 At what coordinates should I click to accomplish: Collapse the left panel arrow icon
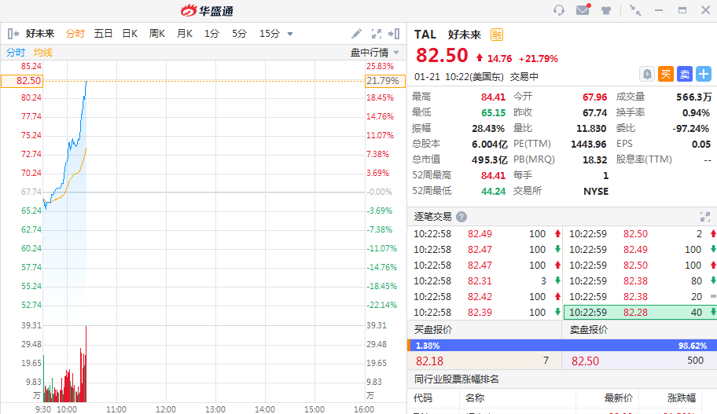(13, 34)
